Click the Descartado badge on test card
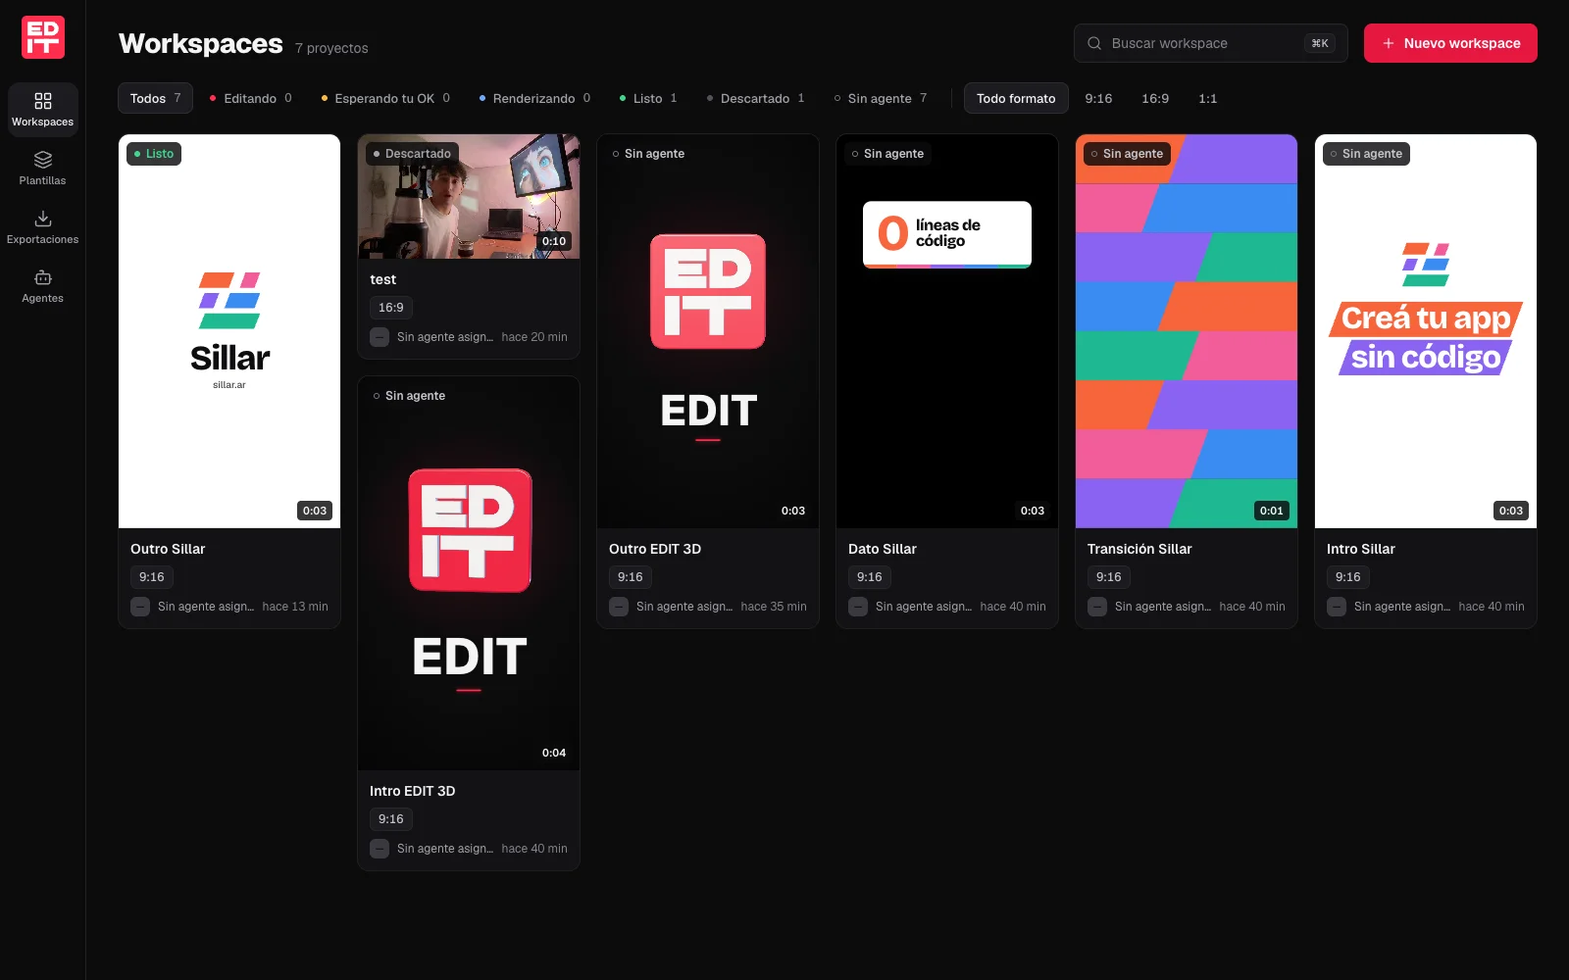This screenshot has height=980, width=1569. pyautogui.click(x=412, y=154)
